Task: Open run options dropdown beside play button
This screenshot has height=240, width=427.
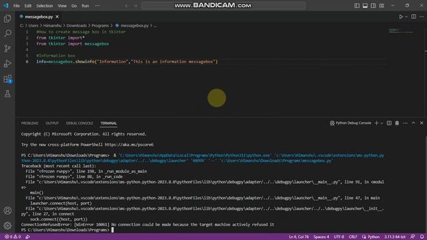Action: (x=406, y=17)
